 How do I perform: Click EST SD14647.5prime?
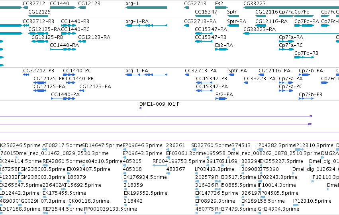pos(102,145)
